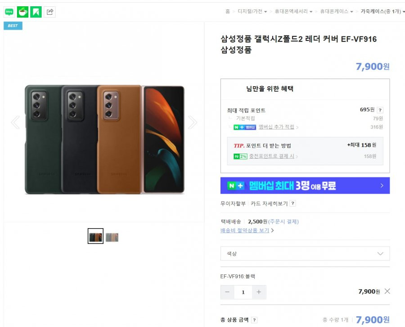
Task: Click the 멤버십 최대 3명 이용 무료 banner
Action: [x=305, y=186]
